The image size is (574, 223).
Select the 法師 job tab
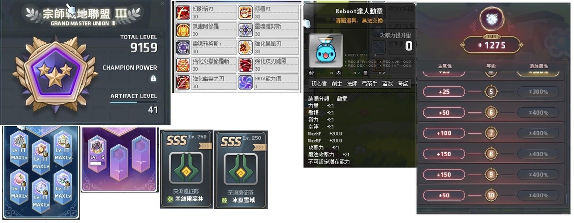point(352,83)
